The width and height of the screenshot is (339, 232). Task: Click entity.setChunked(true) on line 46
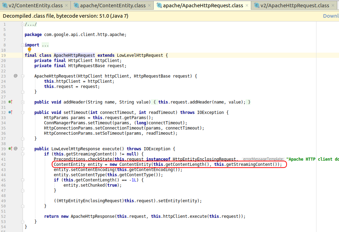click(x=93, y=185)
